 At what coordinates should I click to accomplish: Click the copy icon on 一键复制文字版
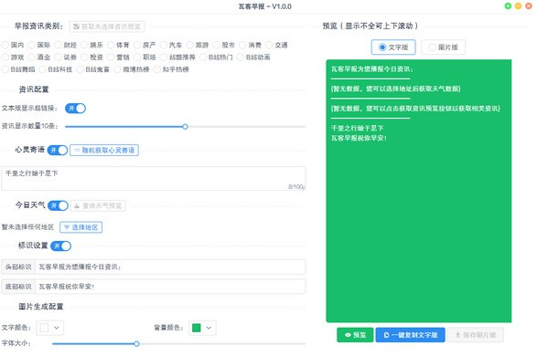click(386, 335)
